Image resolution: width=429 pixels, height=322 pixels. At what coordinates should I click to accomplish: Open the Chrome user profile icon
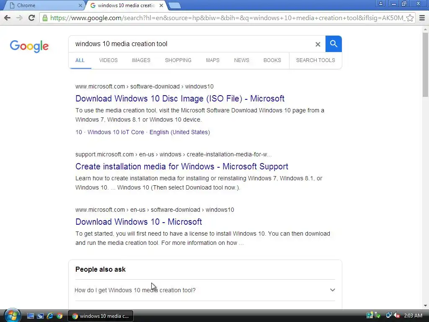380,4
